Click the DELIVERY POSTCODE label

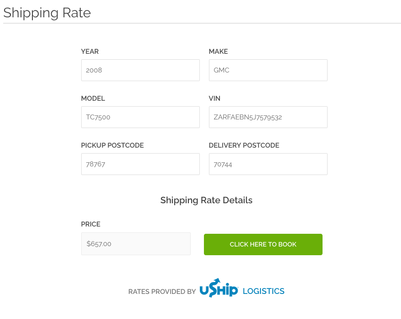244,145
